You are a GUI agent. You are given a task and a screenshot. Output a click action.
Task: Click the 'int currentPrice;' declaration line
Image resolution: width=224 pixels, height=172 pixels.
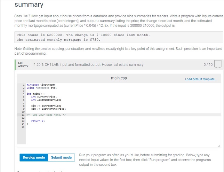click(44, 97)
